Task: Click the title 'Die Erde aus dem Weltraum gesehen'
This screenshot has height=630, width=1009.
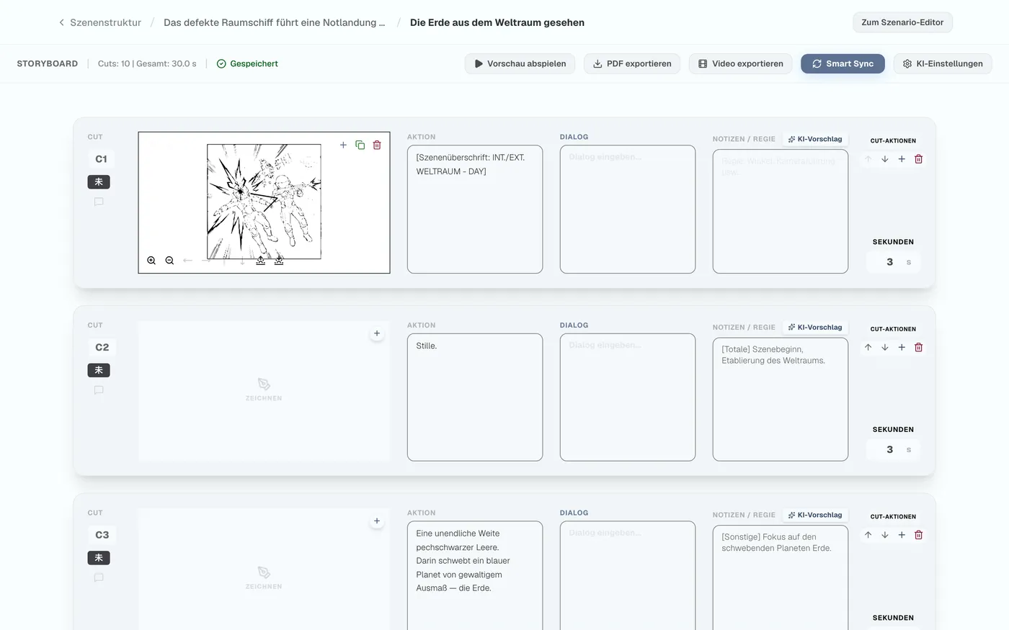Action: [497, 22]
